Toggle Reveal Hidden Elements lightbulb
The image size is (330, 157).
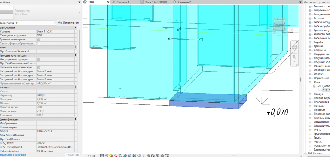pos(144,156)
